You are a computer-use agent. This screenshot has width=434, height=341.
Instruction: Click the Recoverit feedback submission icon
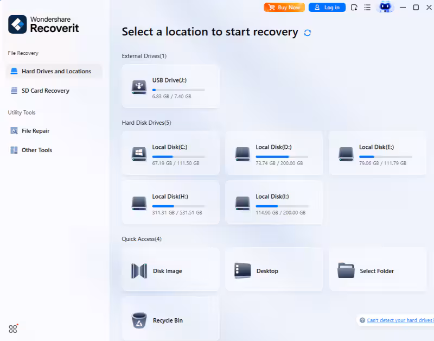coord(353,7)
